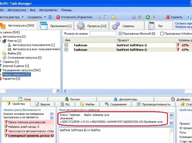
Task: Click left arrow of the list horizontal scrollbar
Action: [x=65, y=91]
